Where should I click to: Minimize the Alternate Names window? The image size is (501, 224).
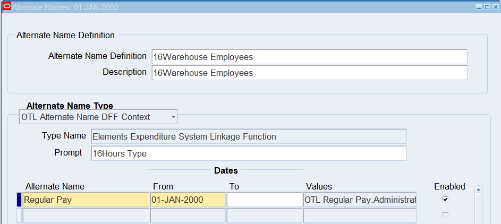[x=479, y=7]
